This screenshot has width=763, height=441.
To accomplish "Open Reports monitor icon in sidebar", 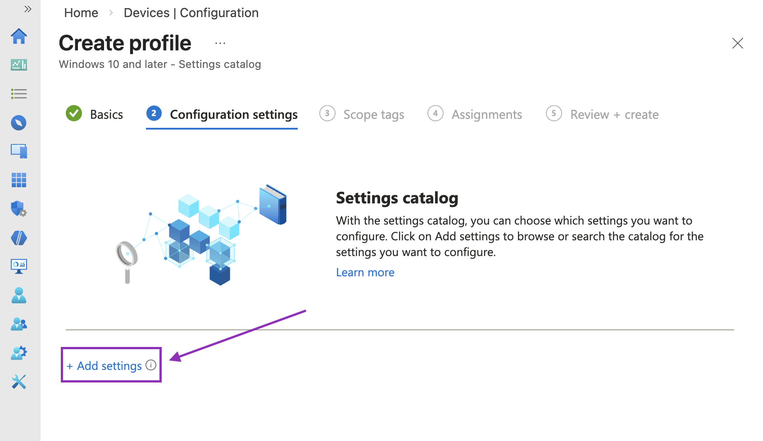I will coord(19,266).
